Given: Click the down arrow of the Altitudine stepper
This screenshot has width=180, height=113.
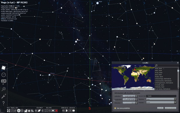Looking at the screenshot, I should tap(136, 104).
